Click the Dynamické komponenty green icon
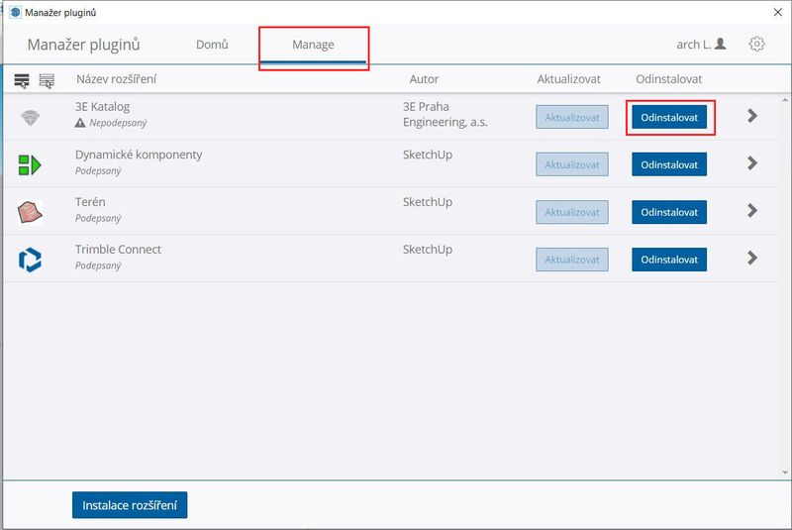Viewport: 792px width, 530px height. (x=30, y=164)
